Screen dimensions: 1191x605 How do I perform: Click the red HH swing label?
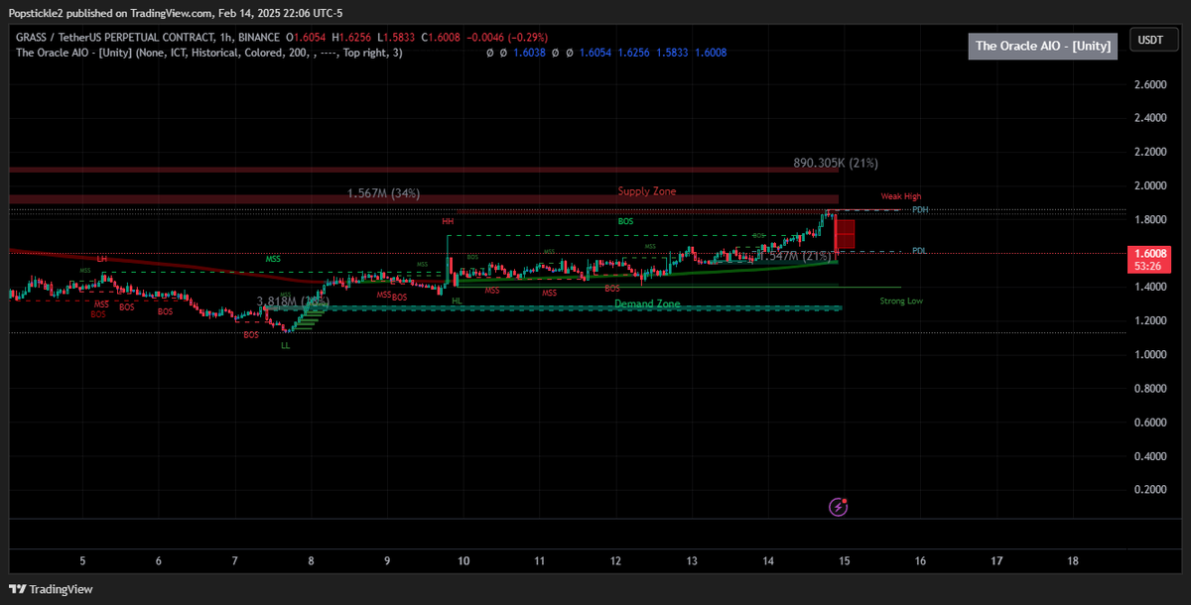(448, 221)
